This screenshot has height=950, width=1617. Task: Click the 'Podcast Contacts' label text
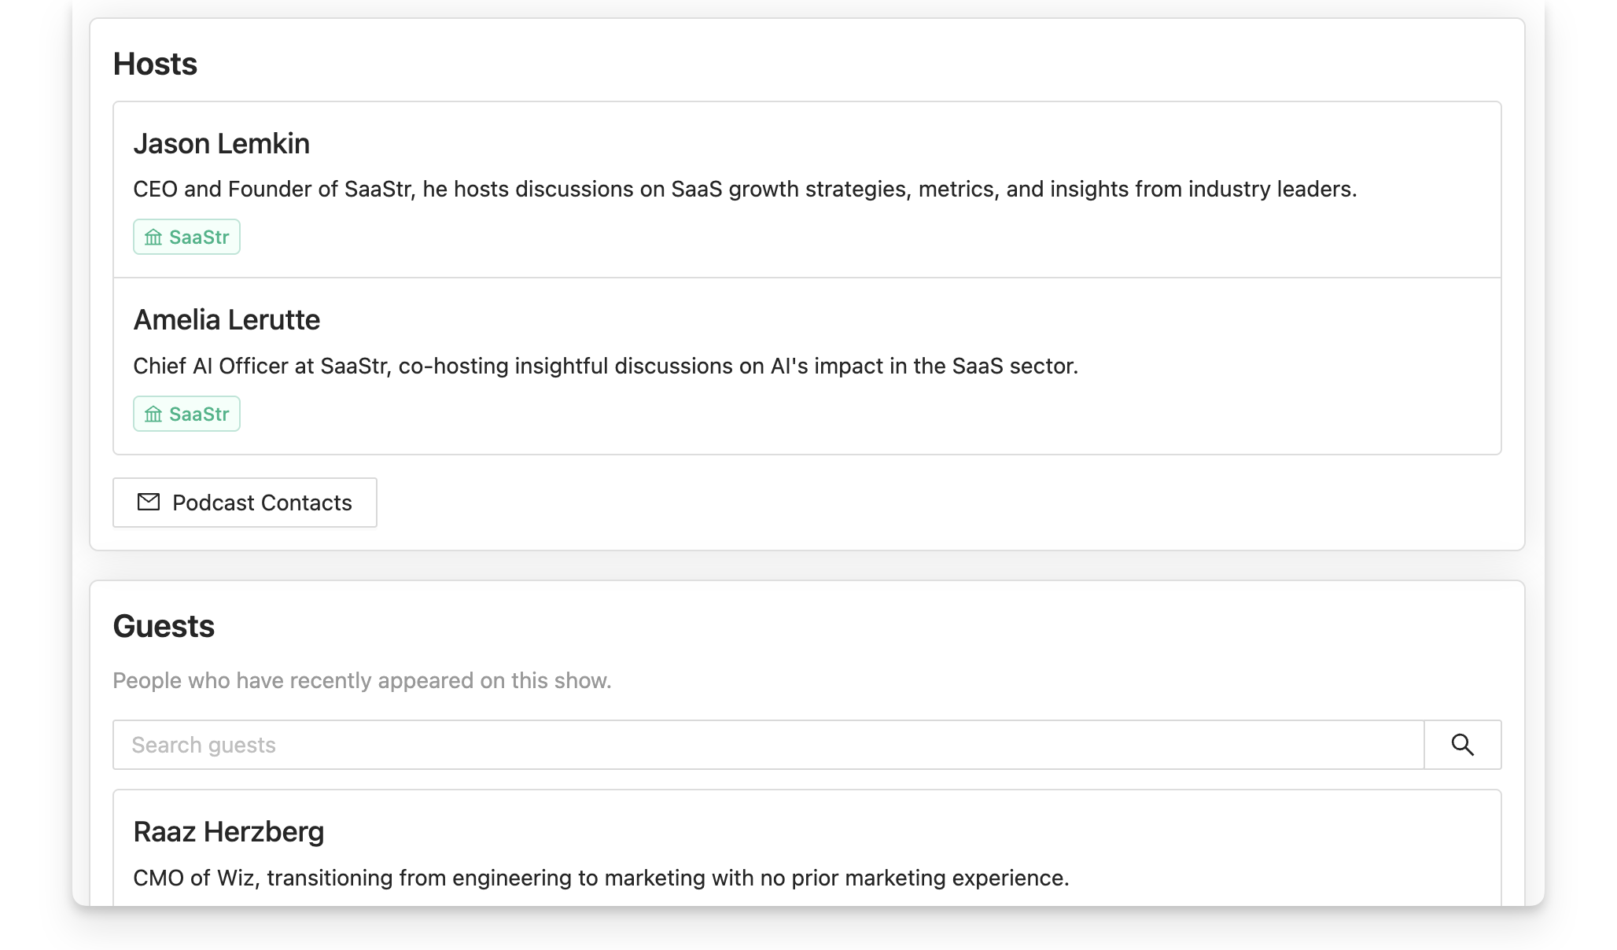262,503
